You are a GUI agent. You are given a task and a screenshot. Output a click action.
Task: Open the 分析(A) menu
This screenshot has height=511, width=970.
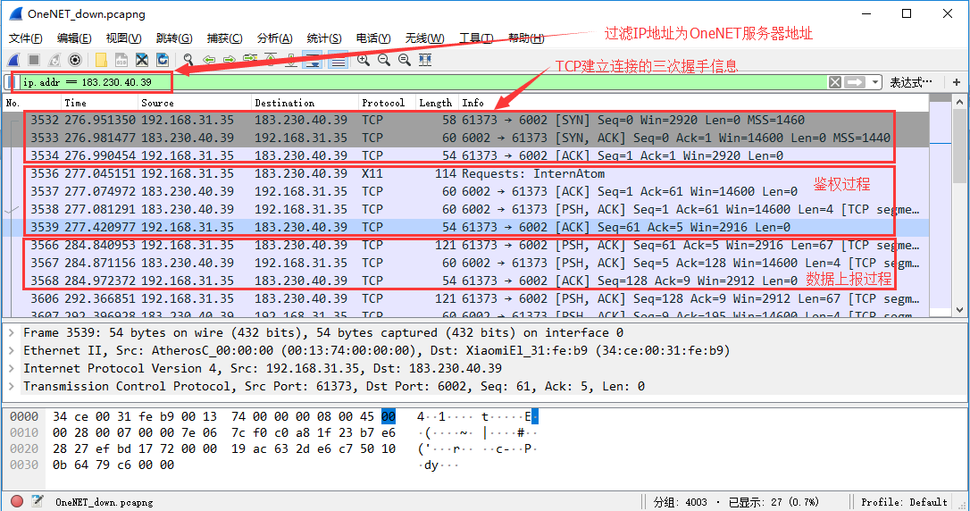click(x=275, y=38)
